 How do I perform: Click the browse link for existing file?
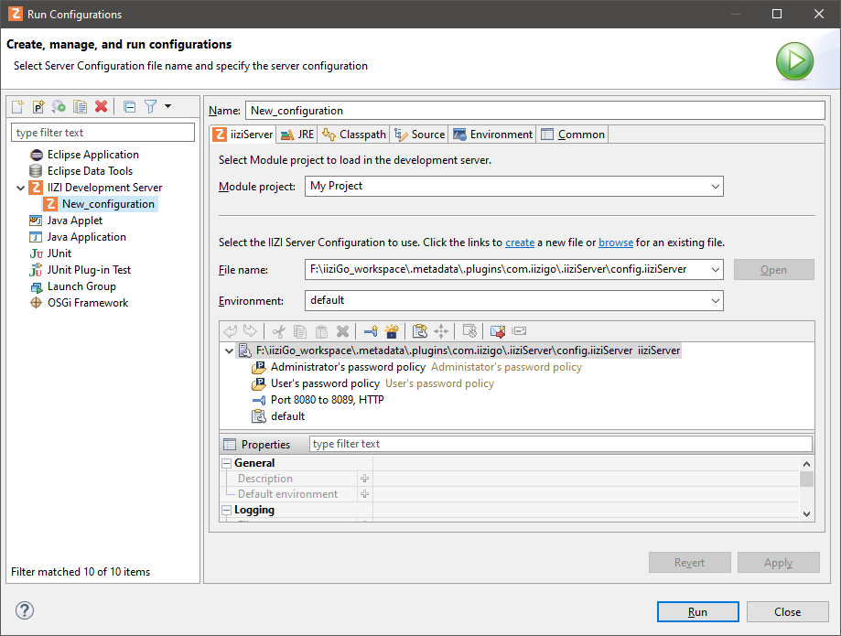point(616,243)
